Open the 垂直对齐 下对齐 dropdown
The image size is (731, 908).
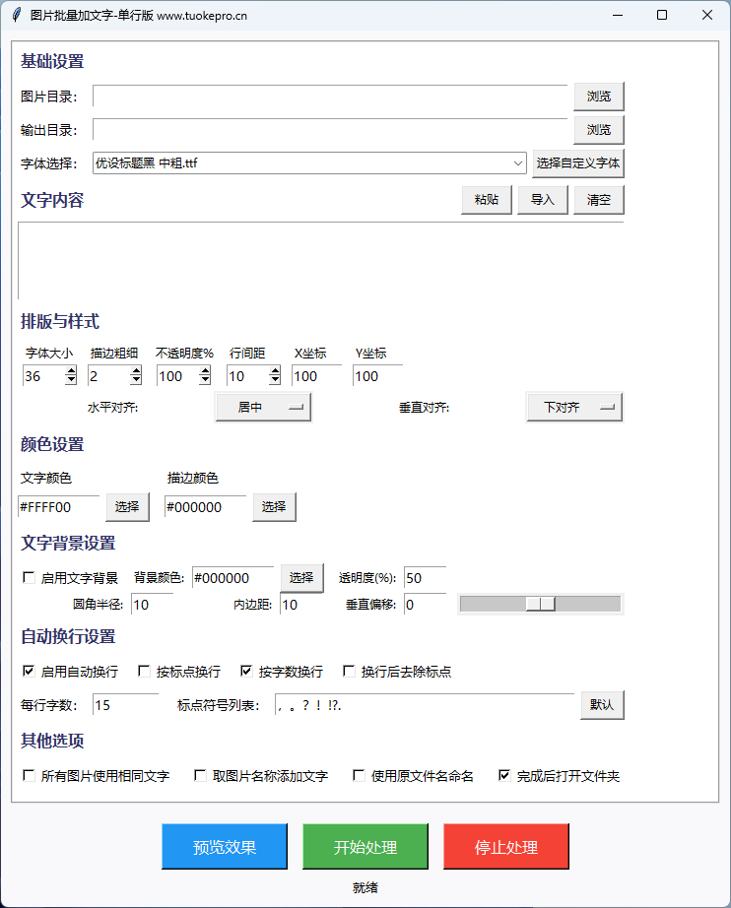click(574, 407)
